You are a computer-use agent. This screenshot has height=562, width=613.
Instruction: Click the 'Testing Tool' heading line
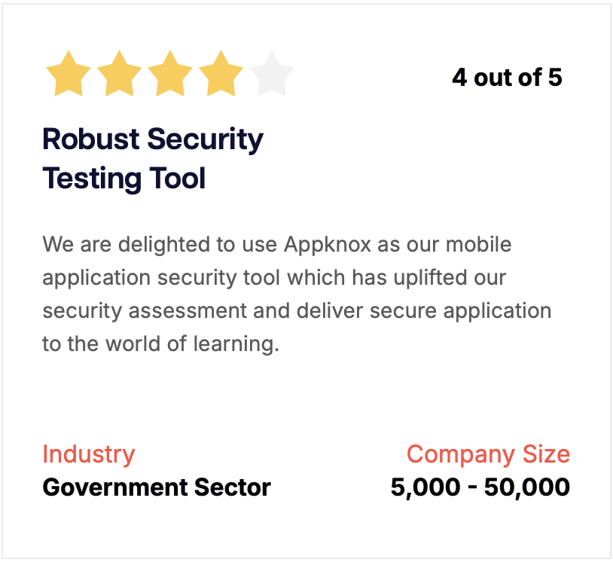(124, 179)
